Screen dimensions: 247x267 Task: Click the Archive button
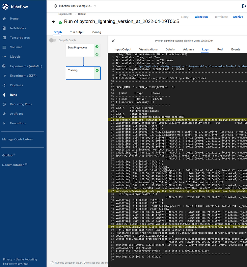point(238,17)
